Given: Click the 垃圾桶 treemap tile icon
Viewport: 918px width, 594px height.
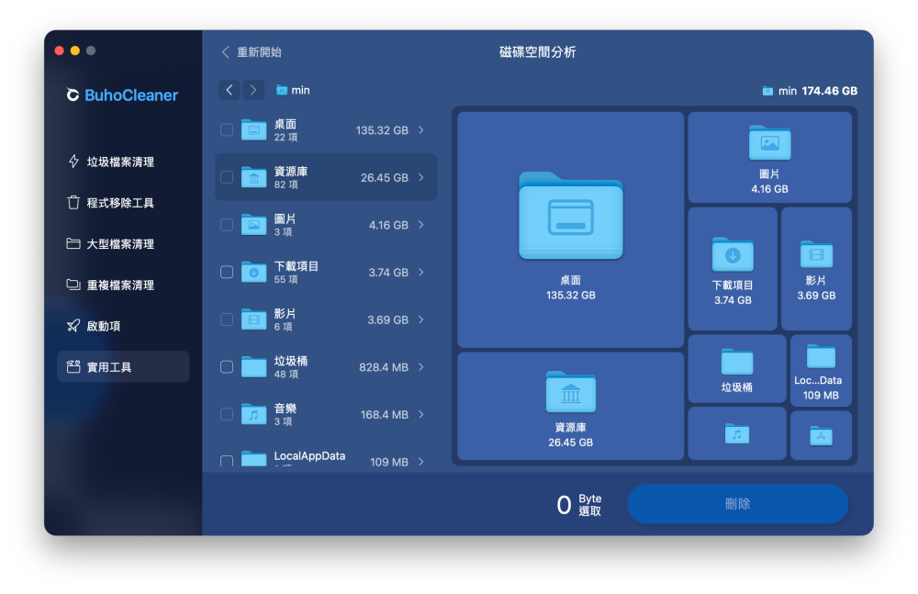Looking at the screenshot, I should tap(737, 362).
